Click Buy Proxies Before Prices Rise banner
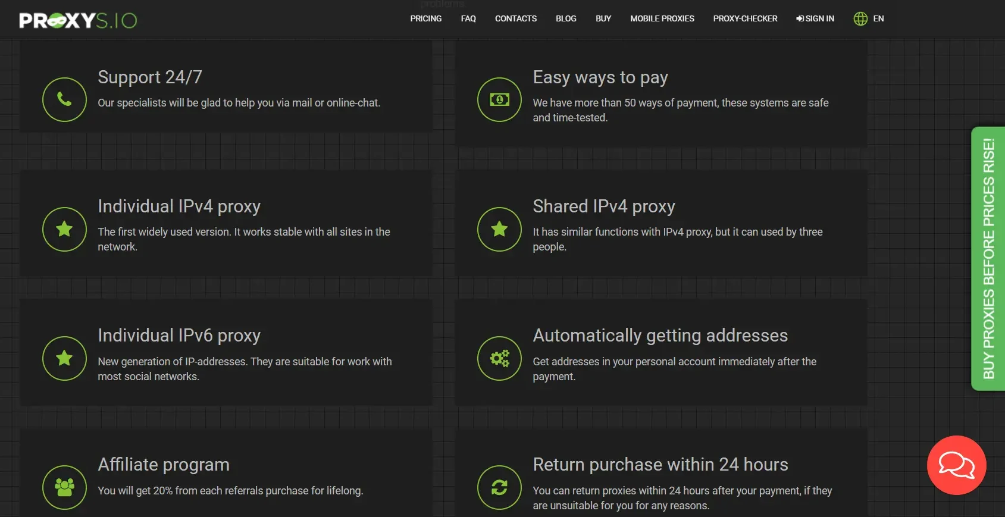The image size is (1005, 517). (x=988, y=259)
